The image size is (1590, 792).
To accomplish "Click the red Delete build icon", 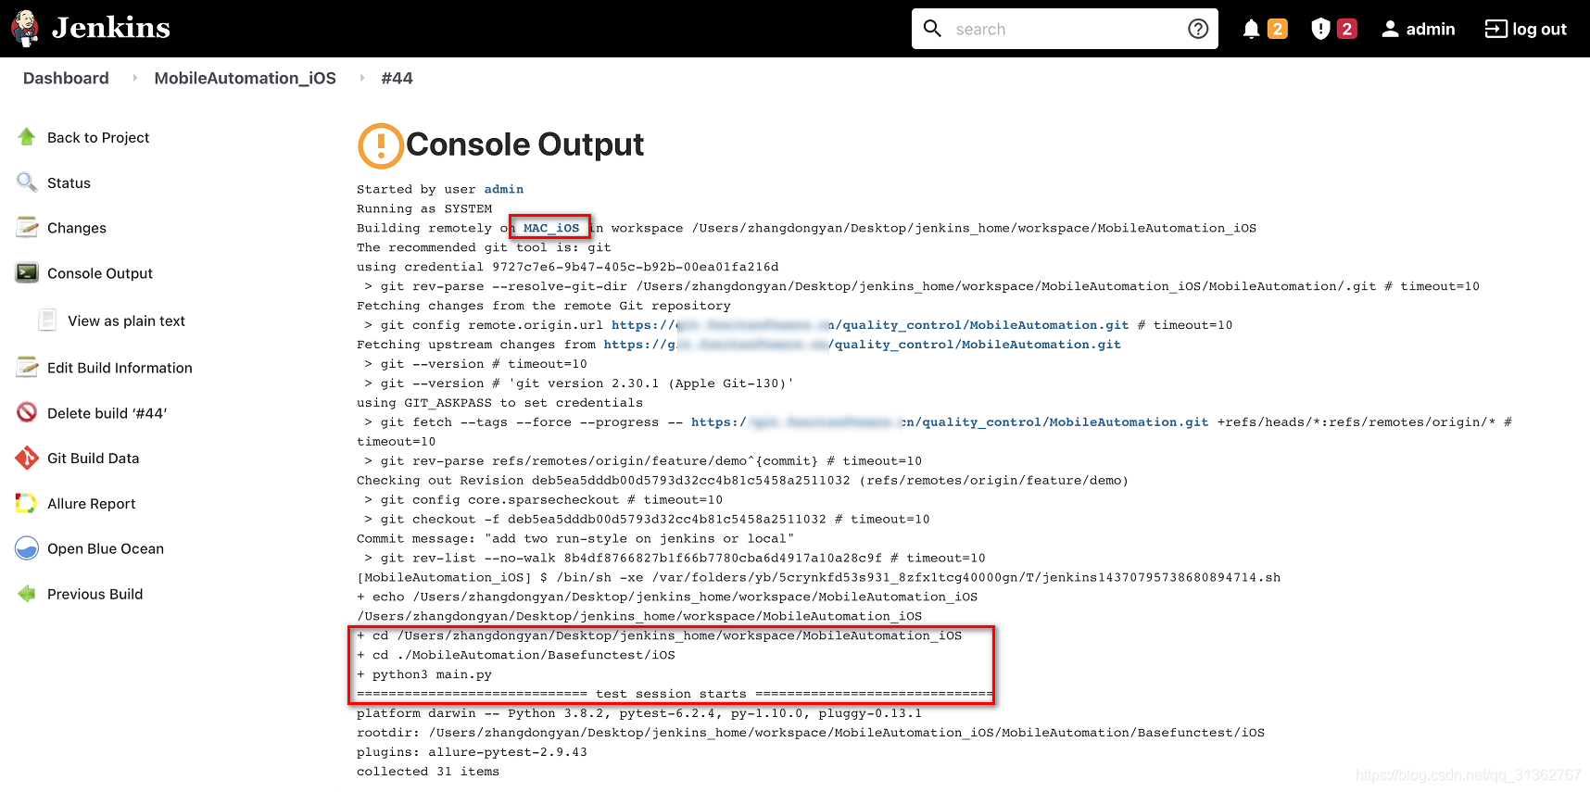I will point(27,413).
